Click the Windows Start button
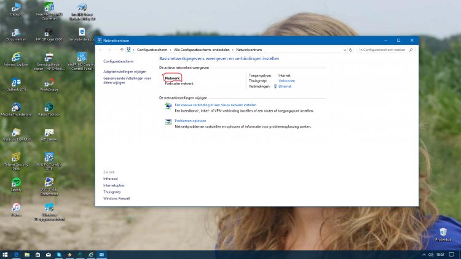 [x=6, y=254]
